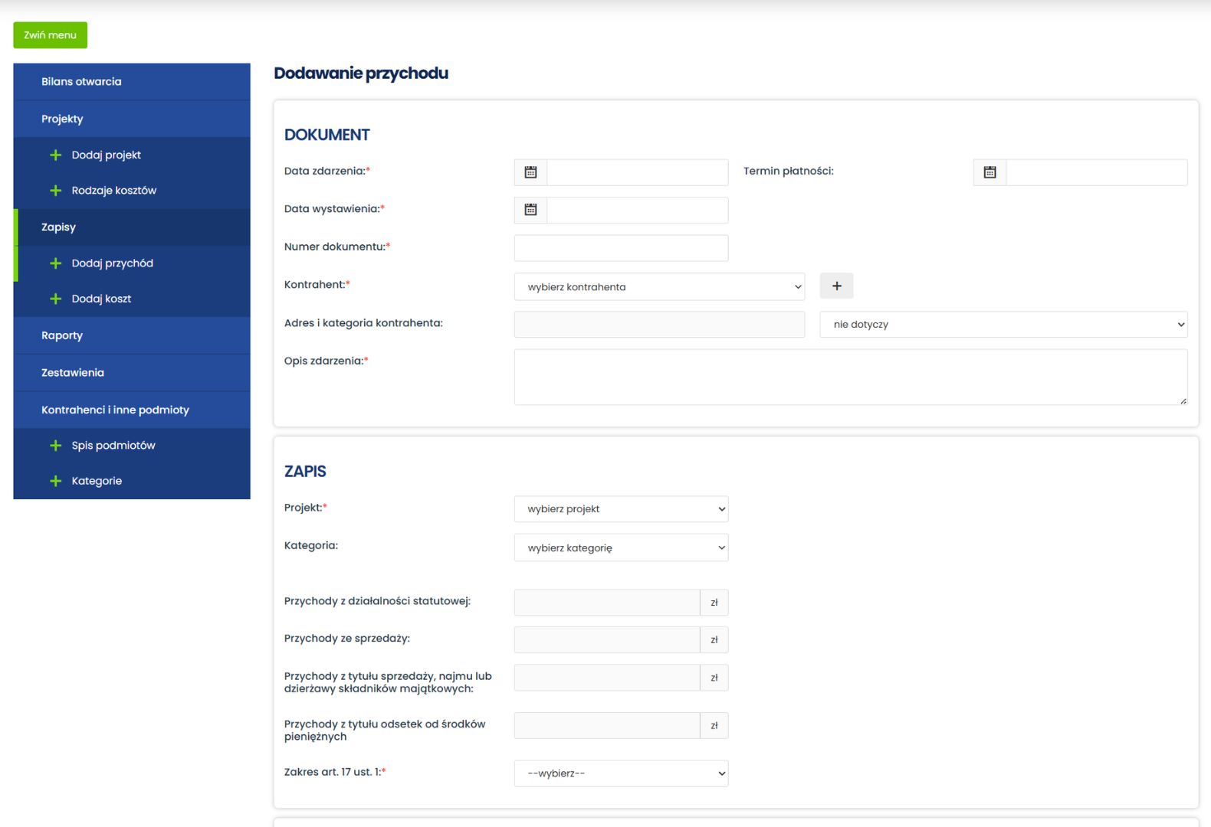Focus Data wystawienia date field
The width and height of the screenshot is (1211, 827).
tap(638, 210)
